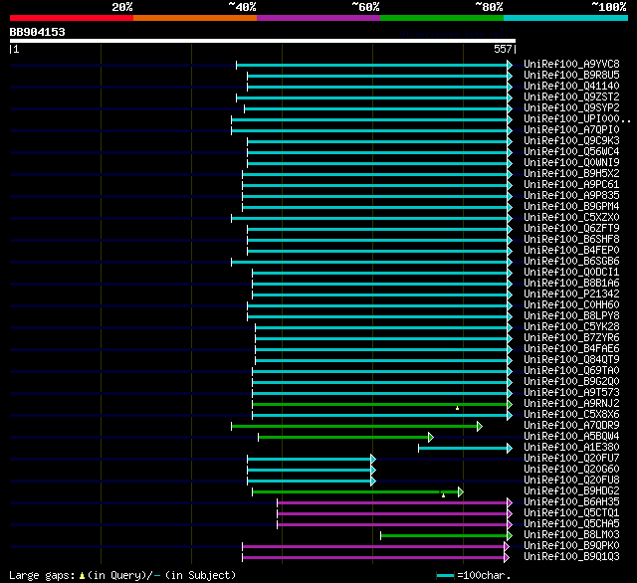Screen dimensions: 637x583
Task: Click the =100char scale bar legend
Action: 474,576
